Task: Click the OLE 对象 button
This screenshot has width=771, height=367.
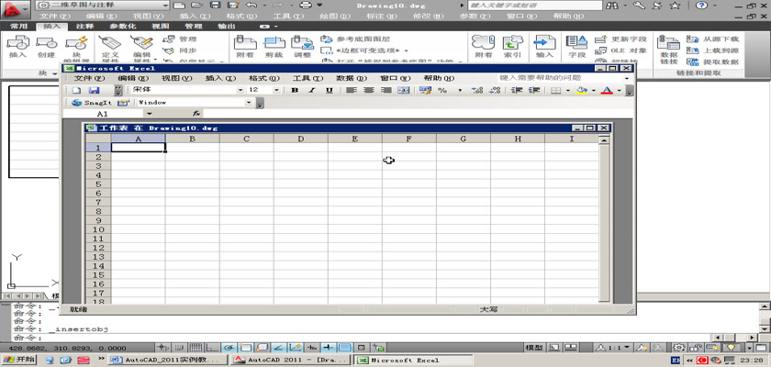Action: tap(621, 50)
